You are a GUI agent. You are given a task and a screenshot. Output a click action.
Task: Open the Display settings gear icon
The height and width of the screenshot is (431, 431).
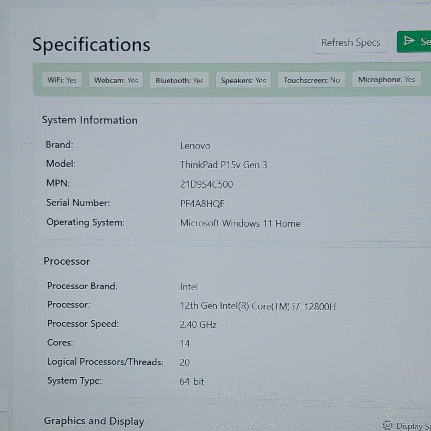click(x=387, y=425)
